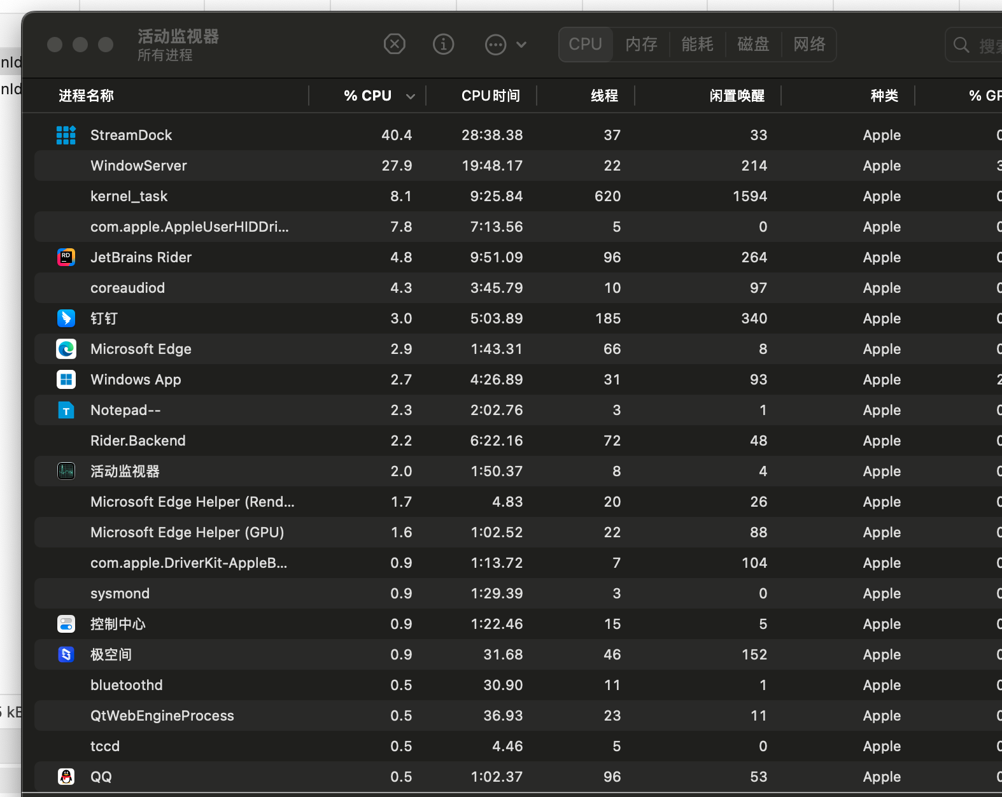Click the Notepad-- process name
1002x797 pixels.
pos(125,410)
